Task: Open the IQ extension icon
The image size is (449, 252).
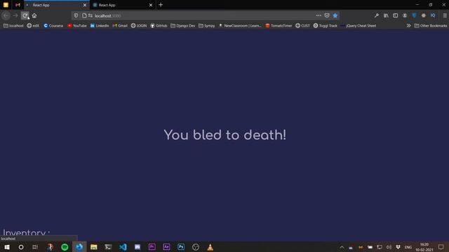Action: 433,15
